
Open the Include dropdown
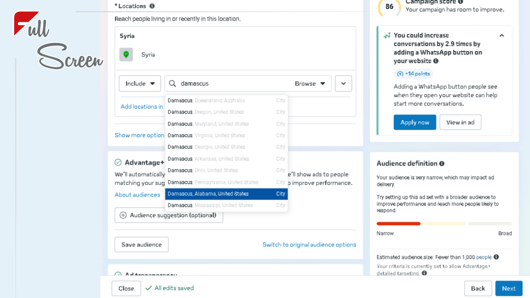pyautogui.click(x=140, y=83)
